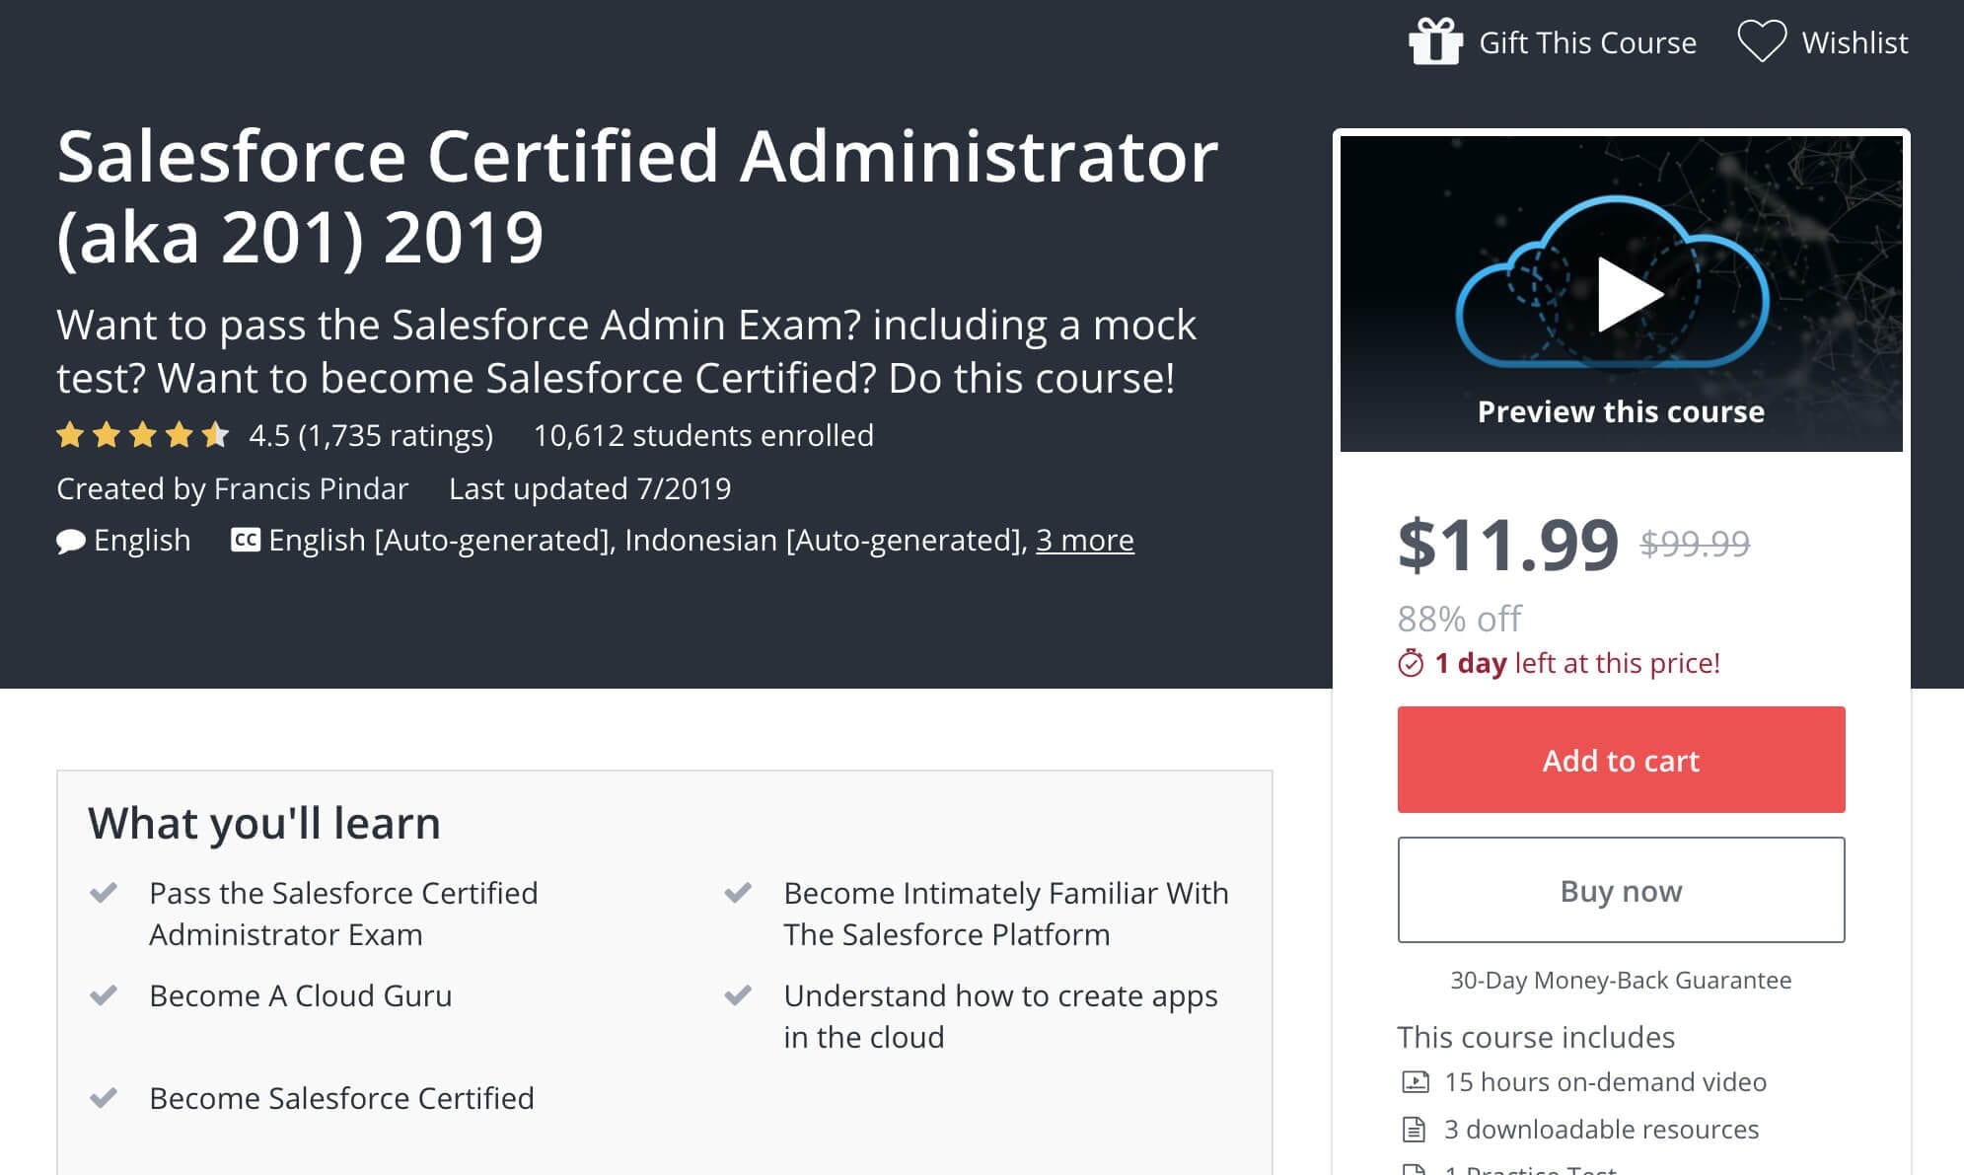
Task: Click 15 hours on-demand video text
Action: coord(1605,1082)
